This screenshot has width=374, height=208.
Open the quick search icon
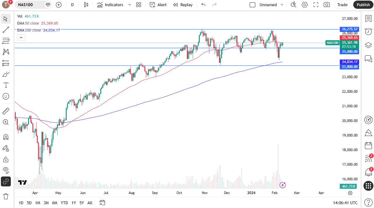[294, 5]
